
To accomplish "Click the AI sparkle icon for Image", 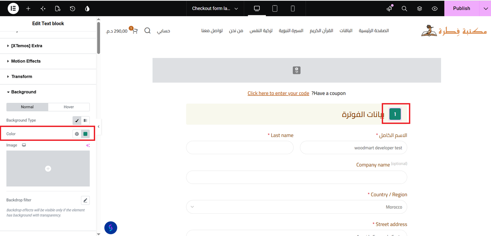I will (x=88, y=145).
